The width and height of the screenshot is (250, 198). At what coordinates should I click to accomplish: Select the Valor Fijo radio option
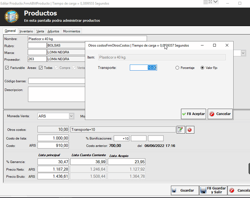tap(202, 68)
